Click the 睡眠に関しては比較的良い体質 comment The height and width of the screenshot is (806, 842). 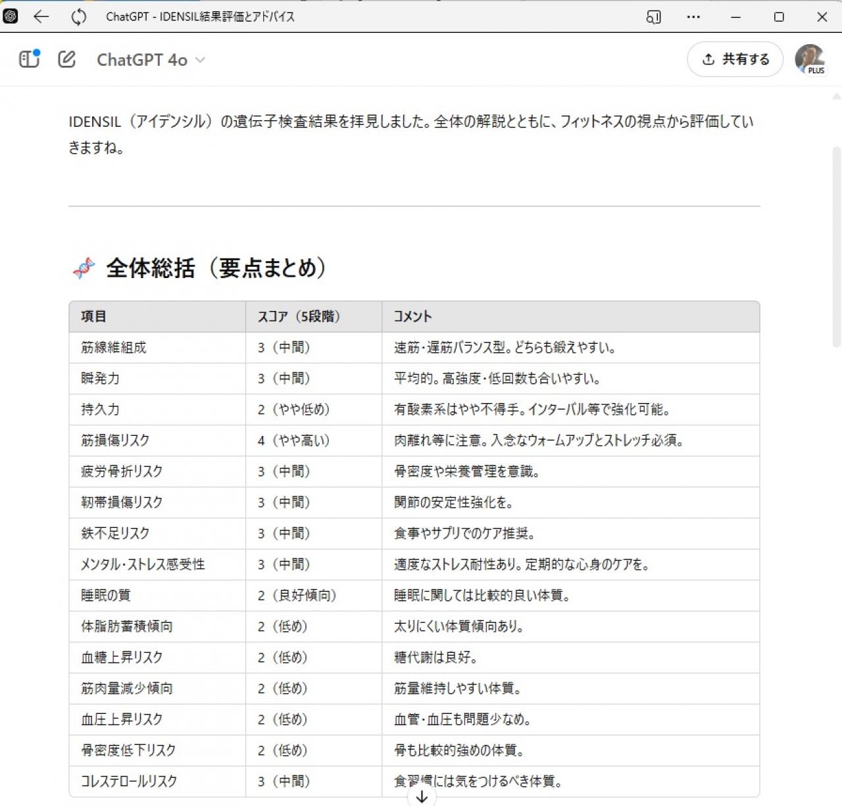(x=482, y=595)
